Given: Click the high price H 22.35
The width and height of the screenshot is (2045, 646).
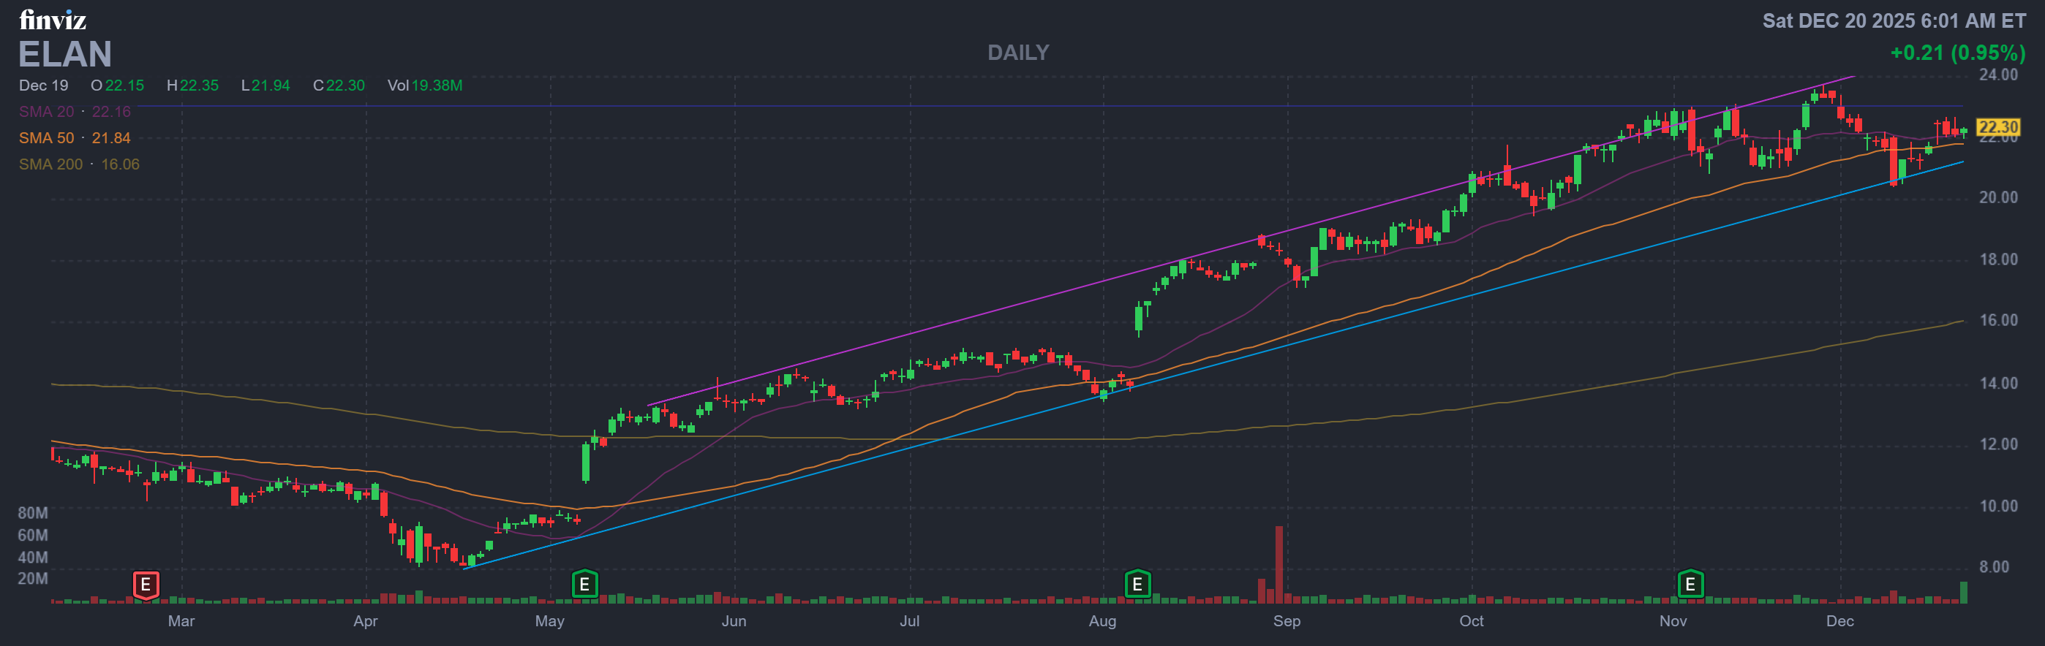Looking at the screenshot, I should pyautogui.click(x=192, y=85).
